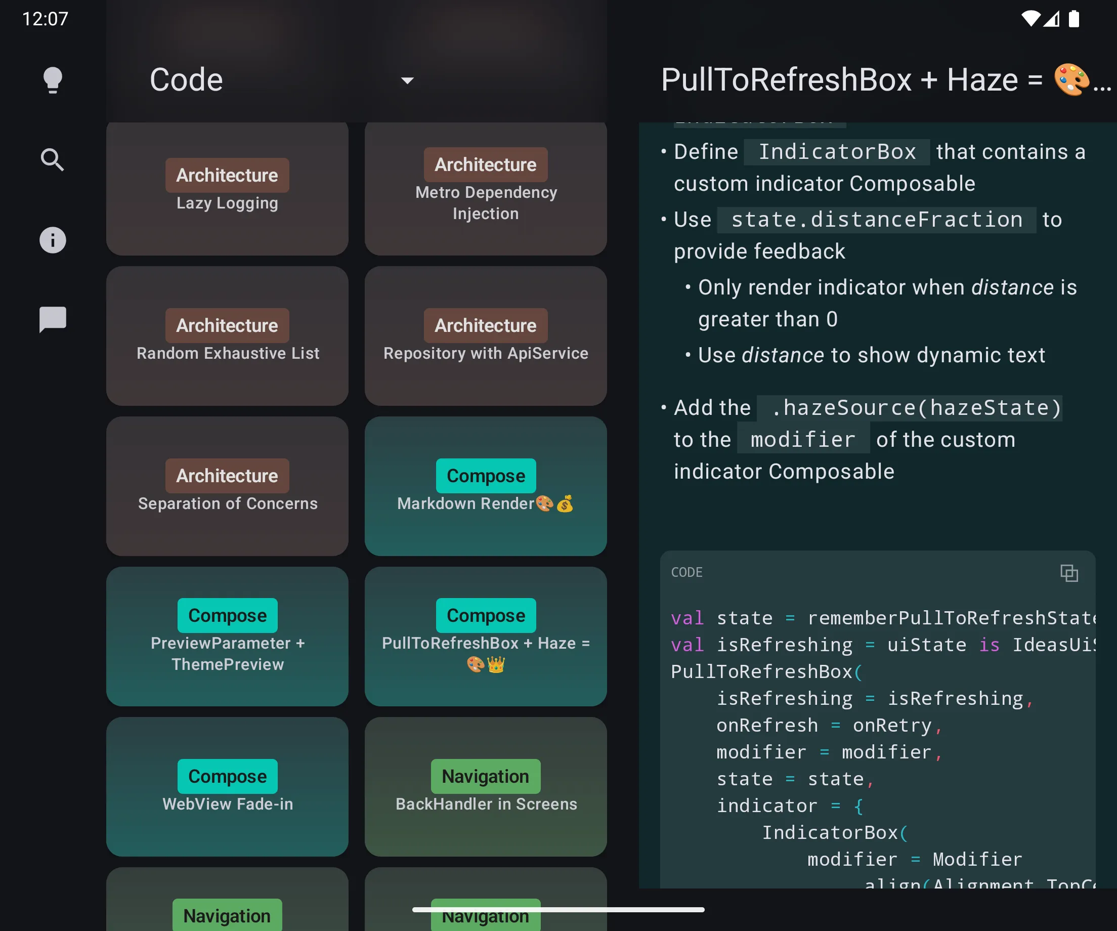Select the info icon in the sidebar
The height and width of the screenshot is (931, 1117).
pyautogui.click(x=52, y=240)
